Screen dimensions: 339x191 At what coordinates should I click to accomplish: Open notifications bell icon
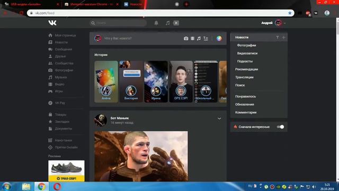[156, 23]
